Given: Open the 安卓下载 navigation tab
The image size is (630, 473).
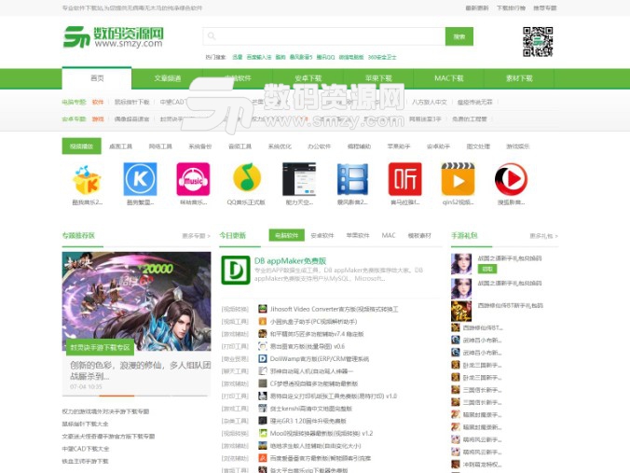Looking at the screenshot, I should pyautogui.click(x=308, y=78).
